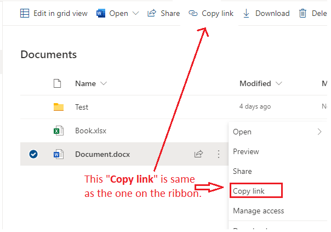Expand the Open submenu arrow in the context menu
331x232 pixels.
coord(319,132)
